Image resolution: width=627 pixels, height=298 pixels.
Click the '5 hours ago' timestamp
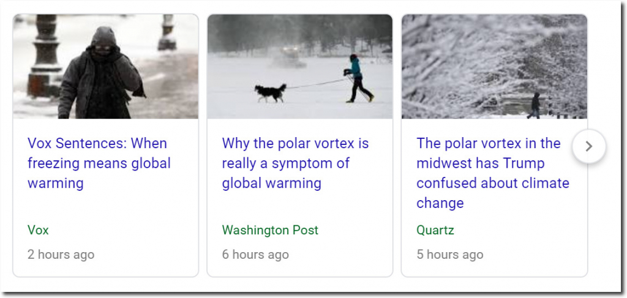450,255
